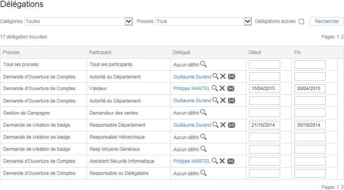Open Philippe MARTEL link in Valideur row
This screenshot has height=190, width=344.
(x=191, y=89)
